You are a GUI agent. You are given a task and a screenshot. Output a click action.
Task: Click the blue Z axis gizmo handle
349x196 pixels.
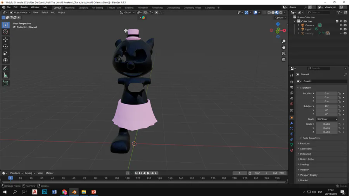278,24
